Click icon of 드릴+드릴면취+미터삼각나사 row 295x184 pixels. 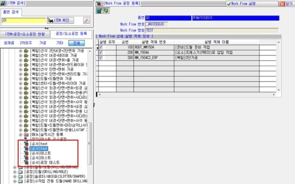26,125
